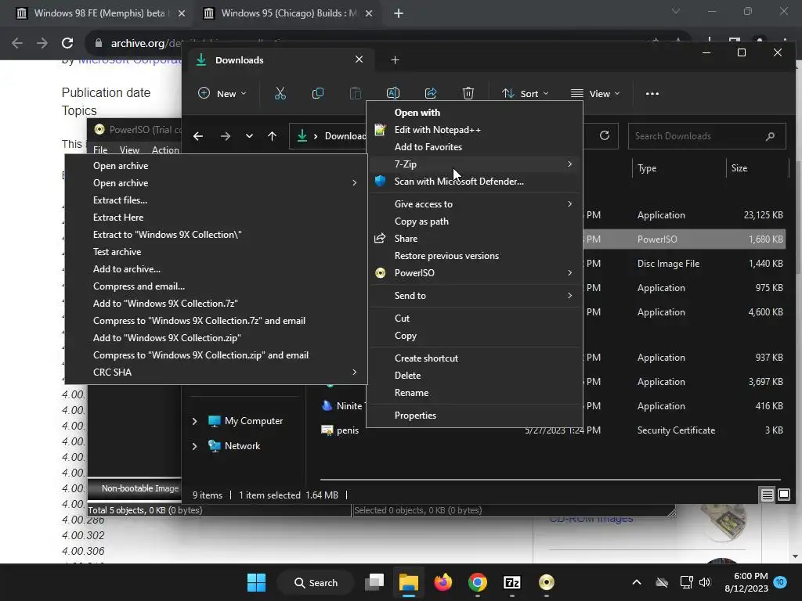Click the search magnifier in Search Downloads

click(771, 136)
